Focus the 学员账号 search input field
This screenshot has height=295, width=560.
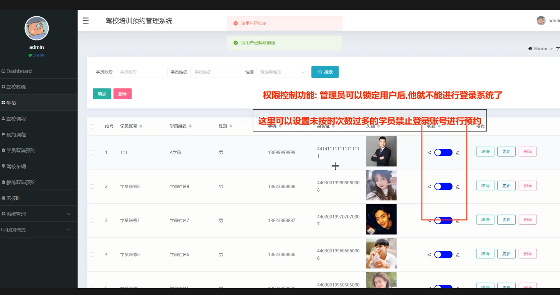(x=141, y=72)
